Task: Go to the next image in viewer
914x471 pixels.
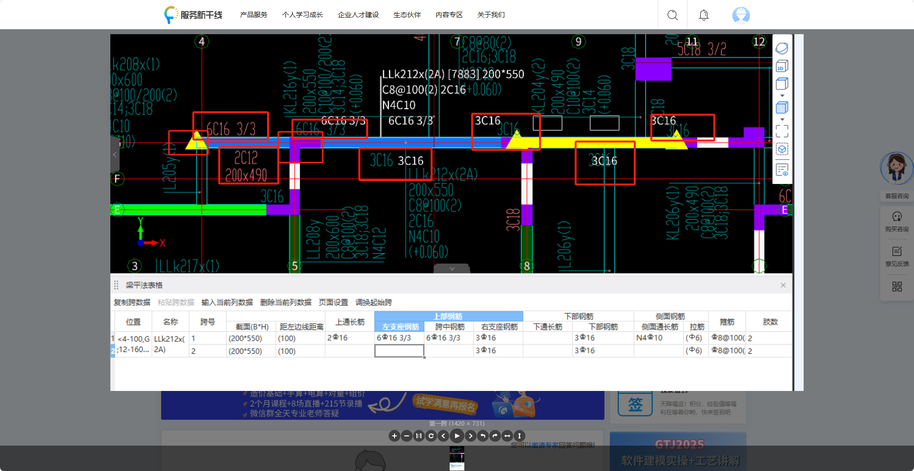Action: tap(471, 436)
